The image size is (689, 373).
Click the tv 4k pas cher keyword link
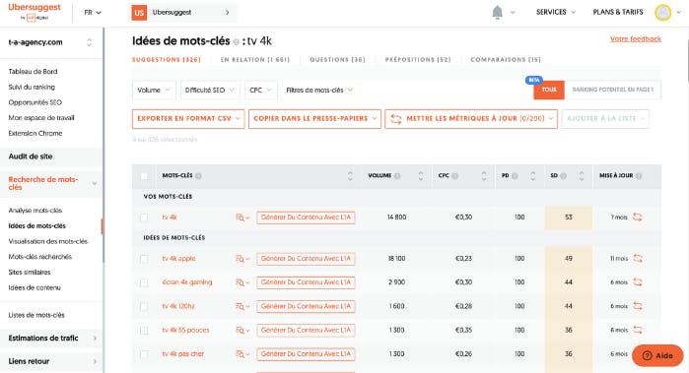tap(182, 353)
